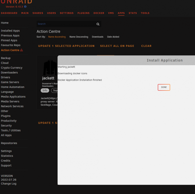This screenshot has height=194, width=195.
Task: Open Credits in sidebar
Action: pos(6,161)
